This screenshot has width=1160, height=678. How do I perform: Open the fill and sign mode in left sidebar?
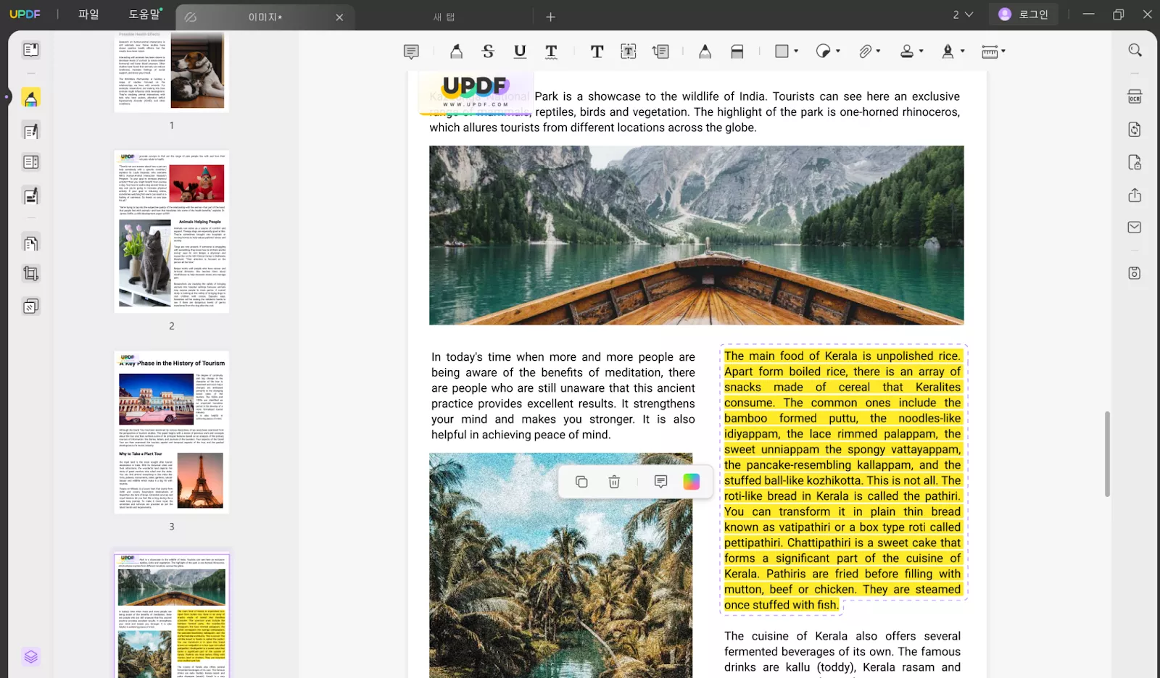(30, 196)
